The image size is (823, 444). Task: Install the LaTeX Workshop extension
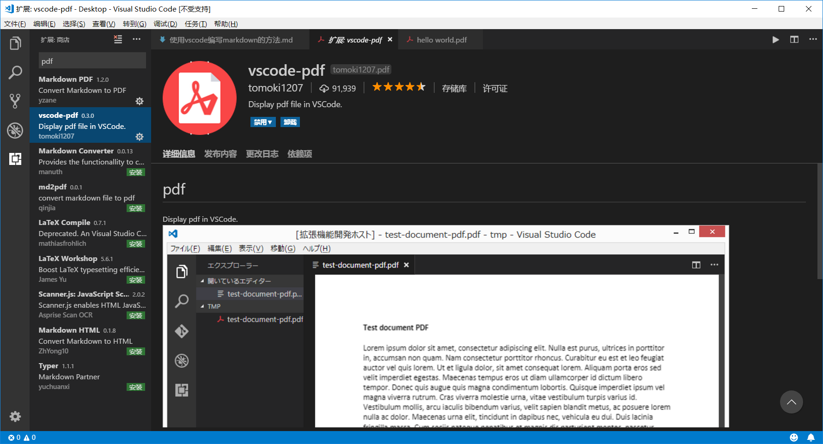click(x=136, y=280)
